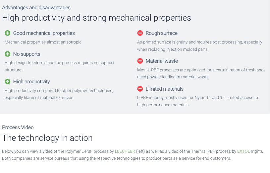
Task: Click the Process Video section label
Action: click(x=18, y=127)
